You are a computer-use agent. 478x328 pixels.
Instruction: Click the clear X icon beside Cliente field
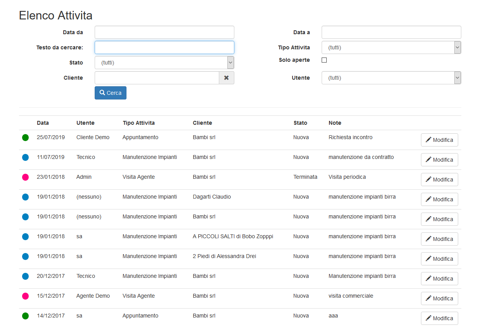(x=226, y=78)
